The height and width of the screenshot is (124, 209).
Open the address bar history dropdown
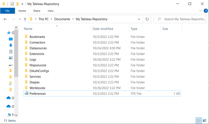[139, 19]
